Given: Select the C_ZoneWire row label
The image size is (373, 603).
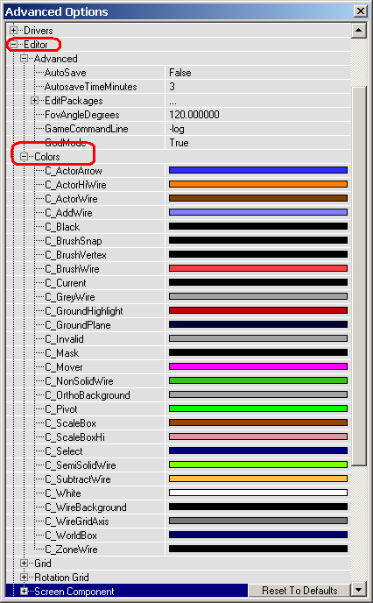Looking at the screenshot, I should coord(71,550).
